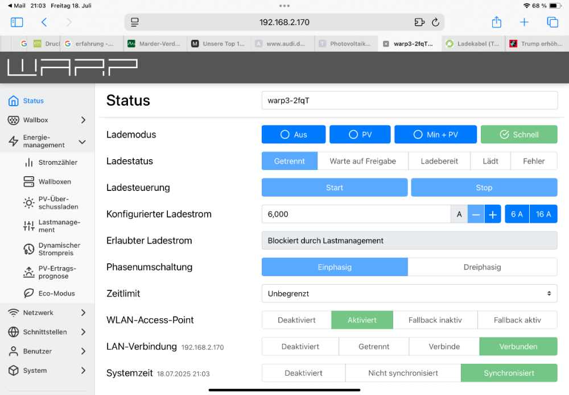Click the Stromzähler meter icon in sidebar
This screenshot has height=395, width=569.
click(28, 163)
